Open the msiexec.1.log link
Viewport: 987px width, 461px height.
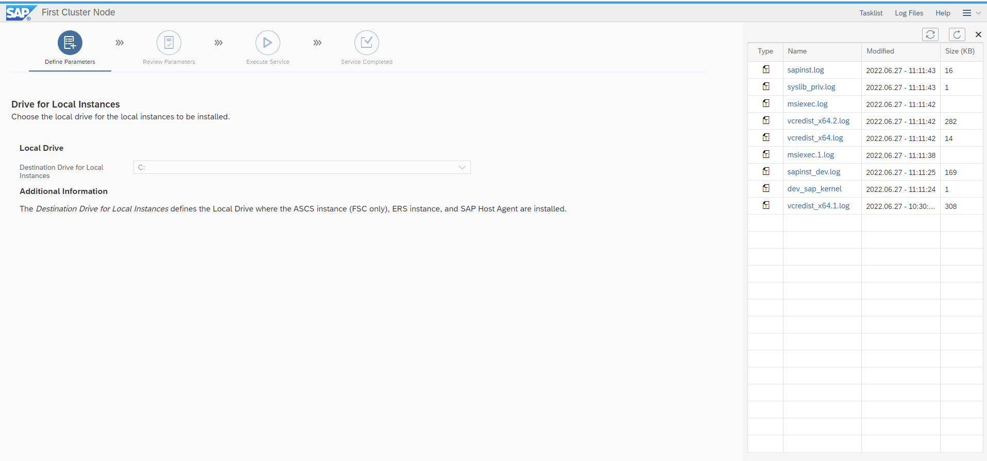810,155
